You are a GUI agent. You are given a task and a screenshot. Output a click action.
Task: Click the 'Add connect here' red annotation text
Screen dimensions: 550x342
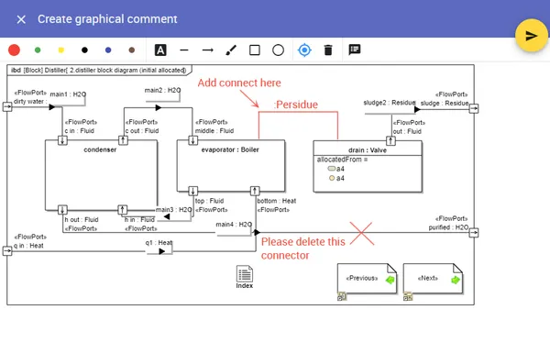239,83
